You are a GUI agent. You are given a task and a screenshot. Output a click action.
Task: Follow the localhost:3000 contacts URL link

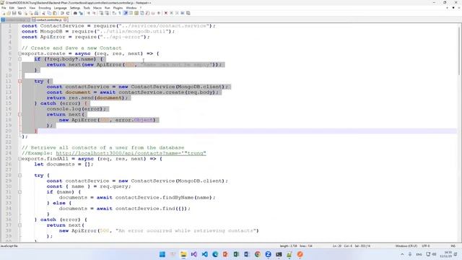pos(131,153)
